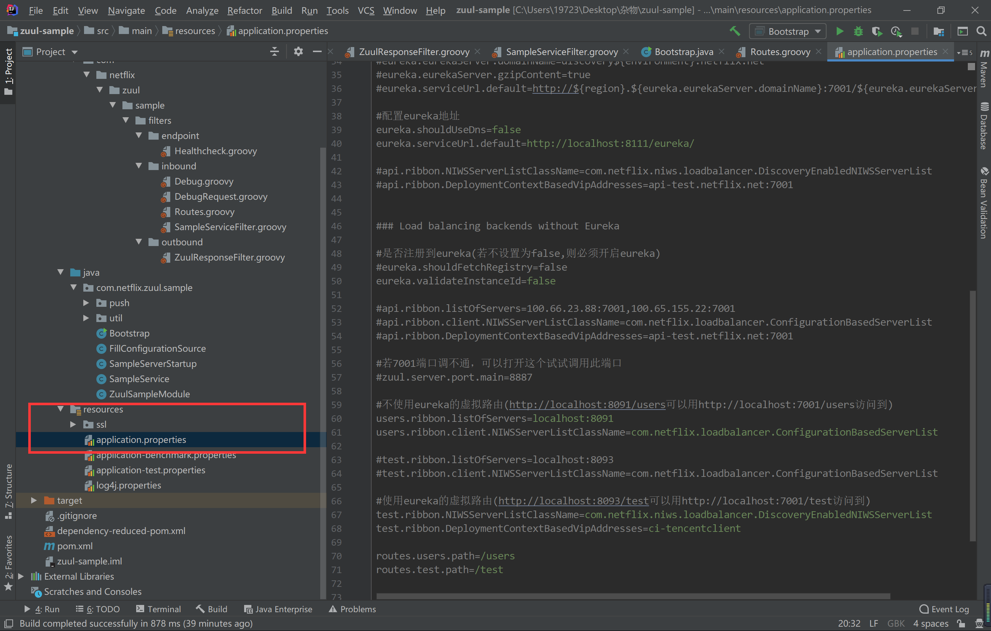Open the Analyze menu
991x631 pixels.
(202, 10)
